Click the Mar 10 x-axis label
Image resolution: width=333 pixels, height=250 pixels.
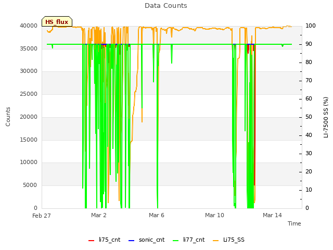[x=214, y=215]
